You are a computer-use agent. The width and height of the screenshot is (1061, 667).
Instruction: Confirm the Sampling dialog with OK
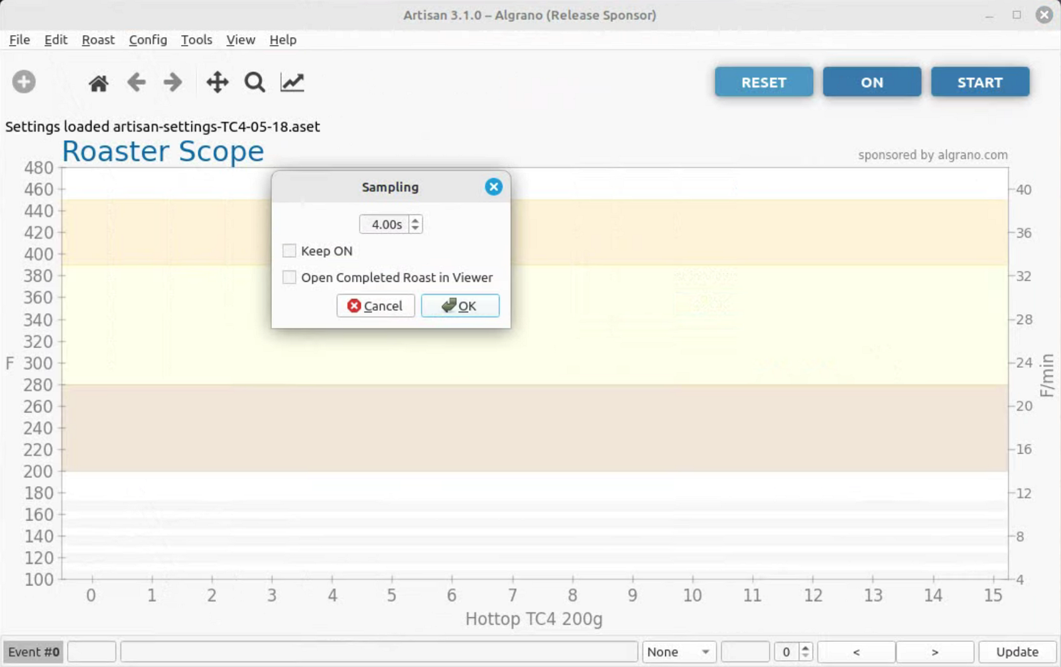tap(460, 306)
